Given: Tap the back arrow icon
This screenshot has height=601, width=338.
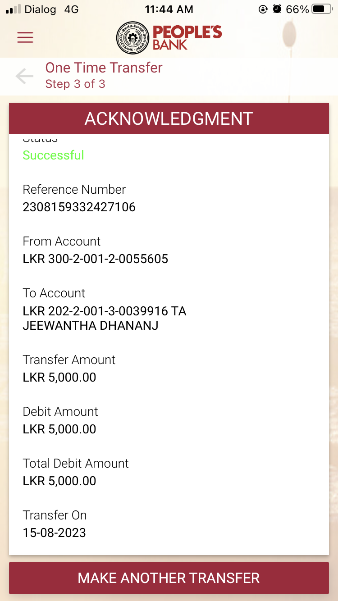Looking at the screenshot, I should (x=24, y=76).
